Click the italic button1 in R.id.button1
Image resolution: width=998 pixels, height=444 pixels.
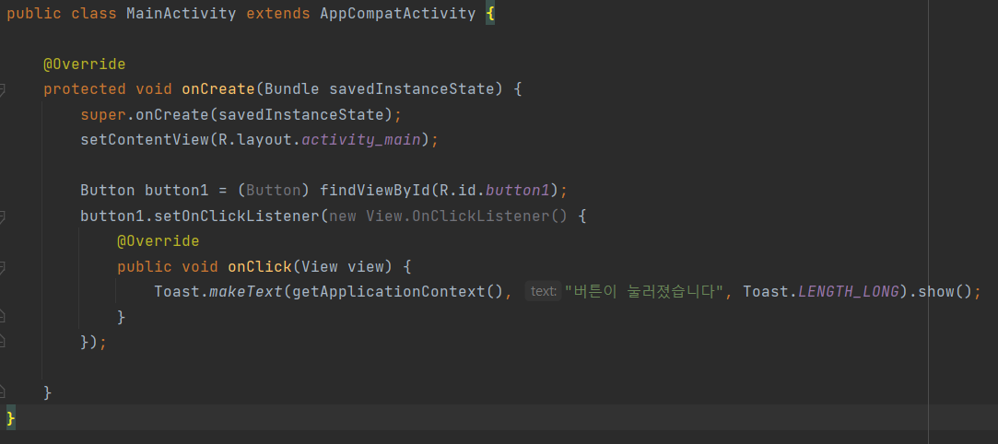(x=518, y=190)
